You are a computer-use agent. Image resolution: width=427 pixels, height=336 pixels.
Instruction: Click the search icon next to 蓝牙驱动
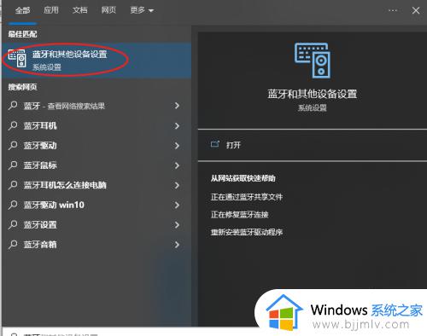[13, 145]
